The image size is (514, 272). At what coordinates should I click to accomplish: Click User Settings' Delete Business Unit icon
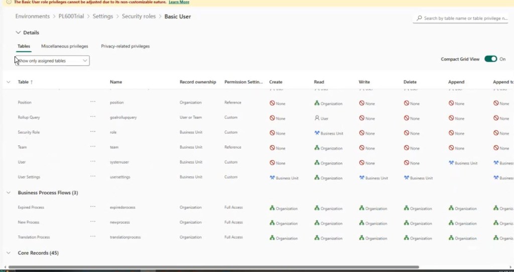click(407, 178)
